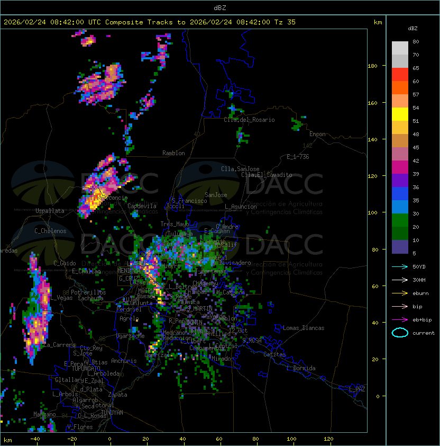Pick the magenta 39–42 dBZ legend swatch
Image resolution: width=440 pixels, height=446 pixels.
400,167
